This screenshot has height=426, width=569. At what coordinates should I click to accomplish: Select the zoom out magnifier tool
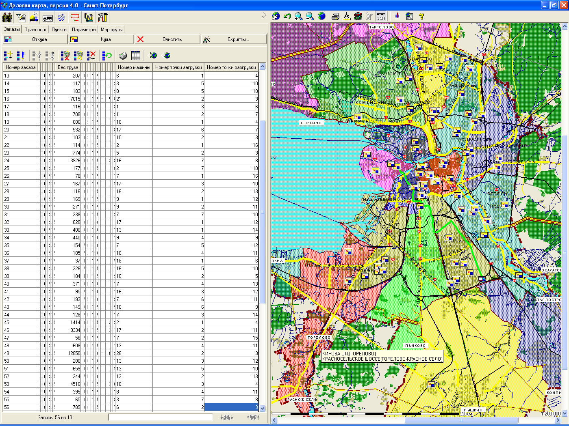[310, 16]
